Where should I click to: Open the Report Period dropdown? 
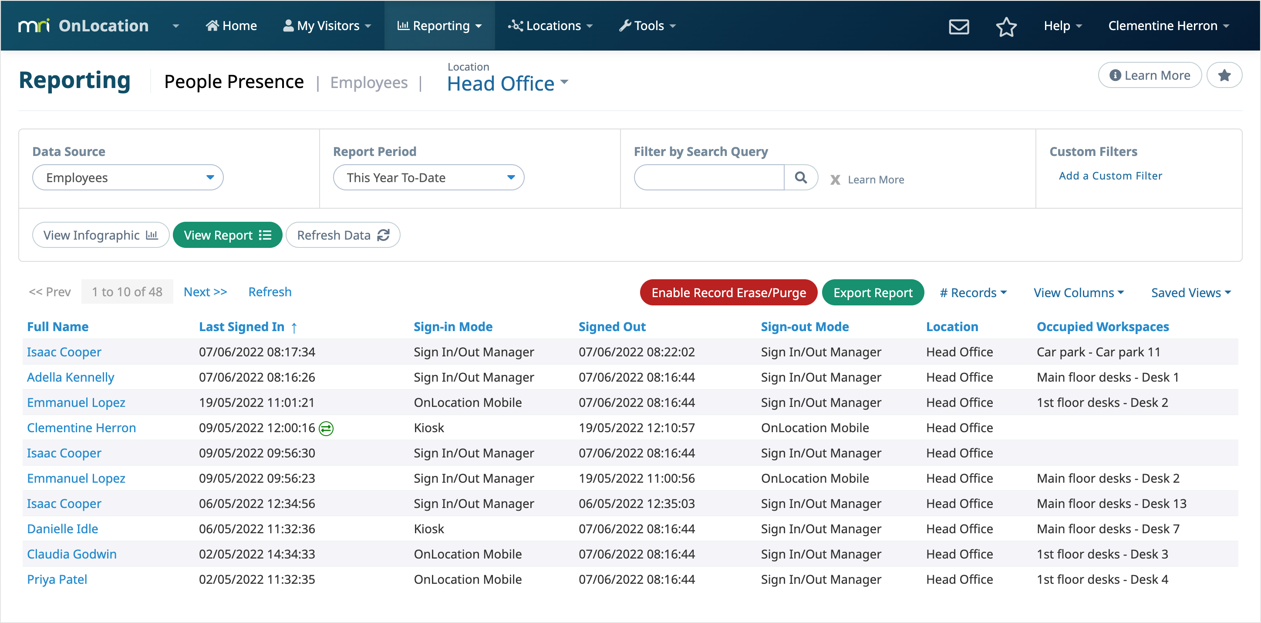click(428, 177)
